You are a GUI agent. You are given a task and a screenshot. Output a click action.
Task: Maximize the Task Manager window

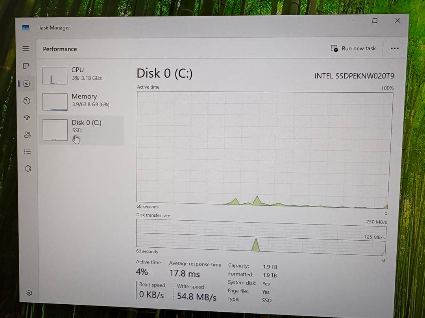(x=375, y=21)
